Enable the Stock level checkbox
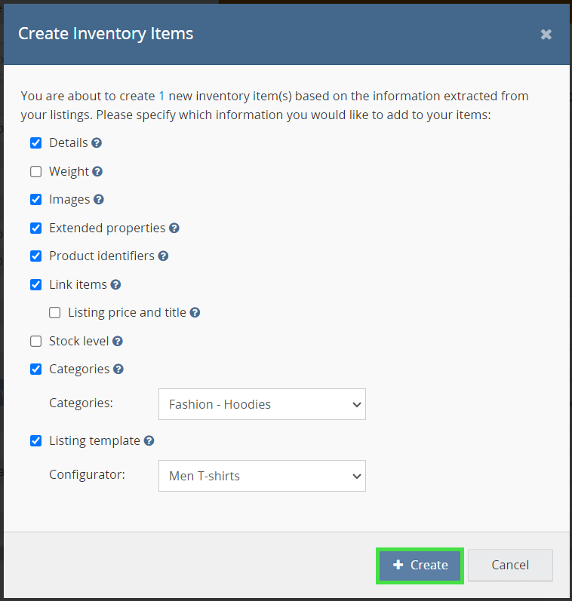572x601 pixels. point(36,342)
